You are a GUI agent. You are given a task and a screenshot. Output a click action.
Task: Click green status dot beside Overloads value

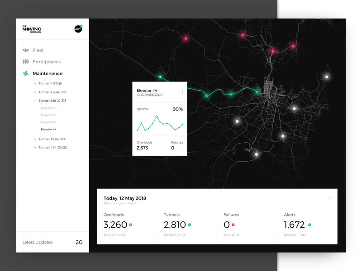pyautogui.click(x=130, y=224)
